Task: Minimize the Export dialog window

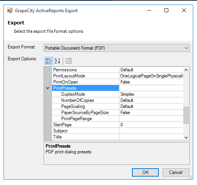Action: (x=149, y=10)
